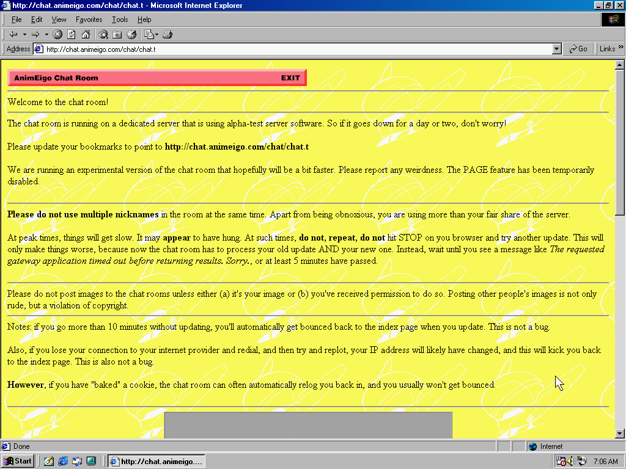Open Mail using the Mail icon
626x469 pixels.
point(149,34)
